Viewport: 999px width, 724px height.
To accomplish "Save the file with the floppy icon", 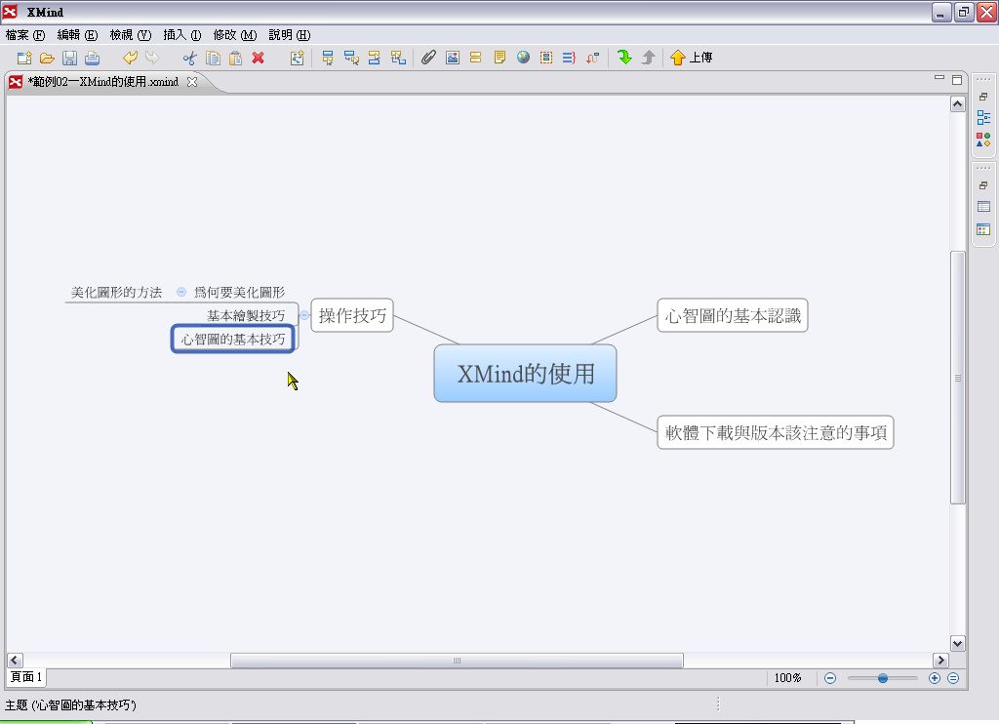I will coord(69,58).
